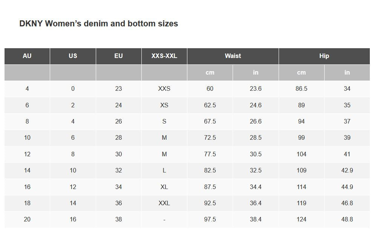The width and height of the screenshot is (377, 241).
Task: Click the 48.8 hip inches cell
Action: (x=347, y=220)
